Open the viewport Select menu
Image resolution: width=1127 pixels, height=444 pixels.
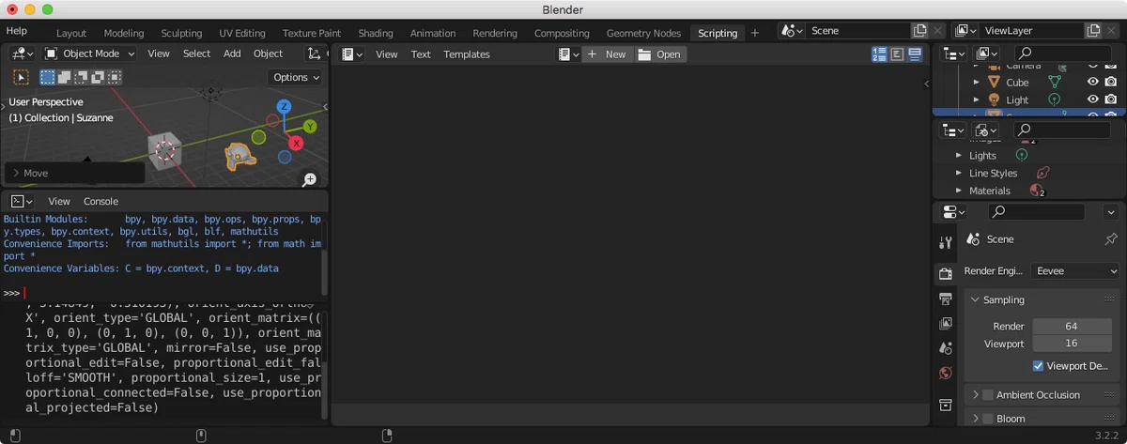tap(196, 54)
